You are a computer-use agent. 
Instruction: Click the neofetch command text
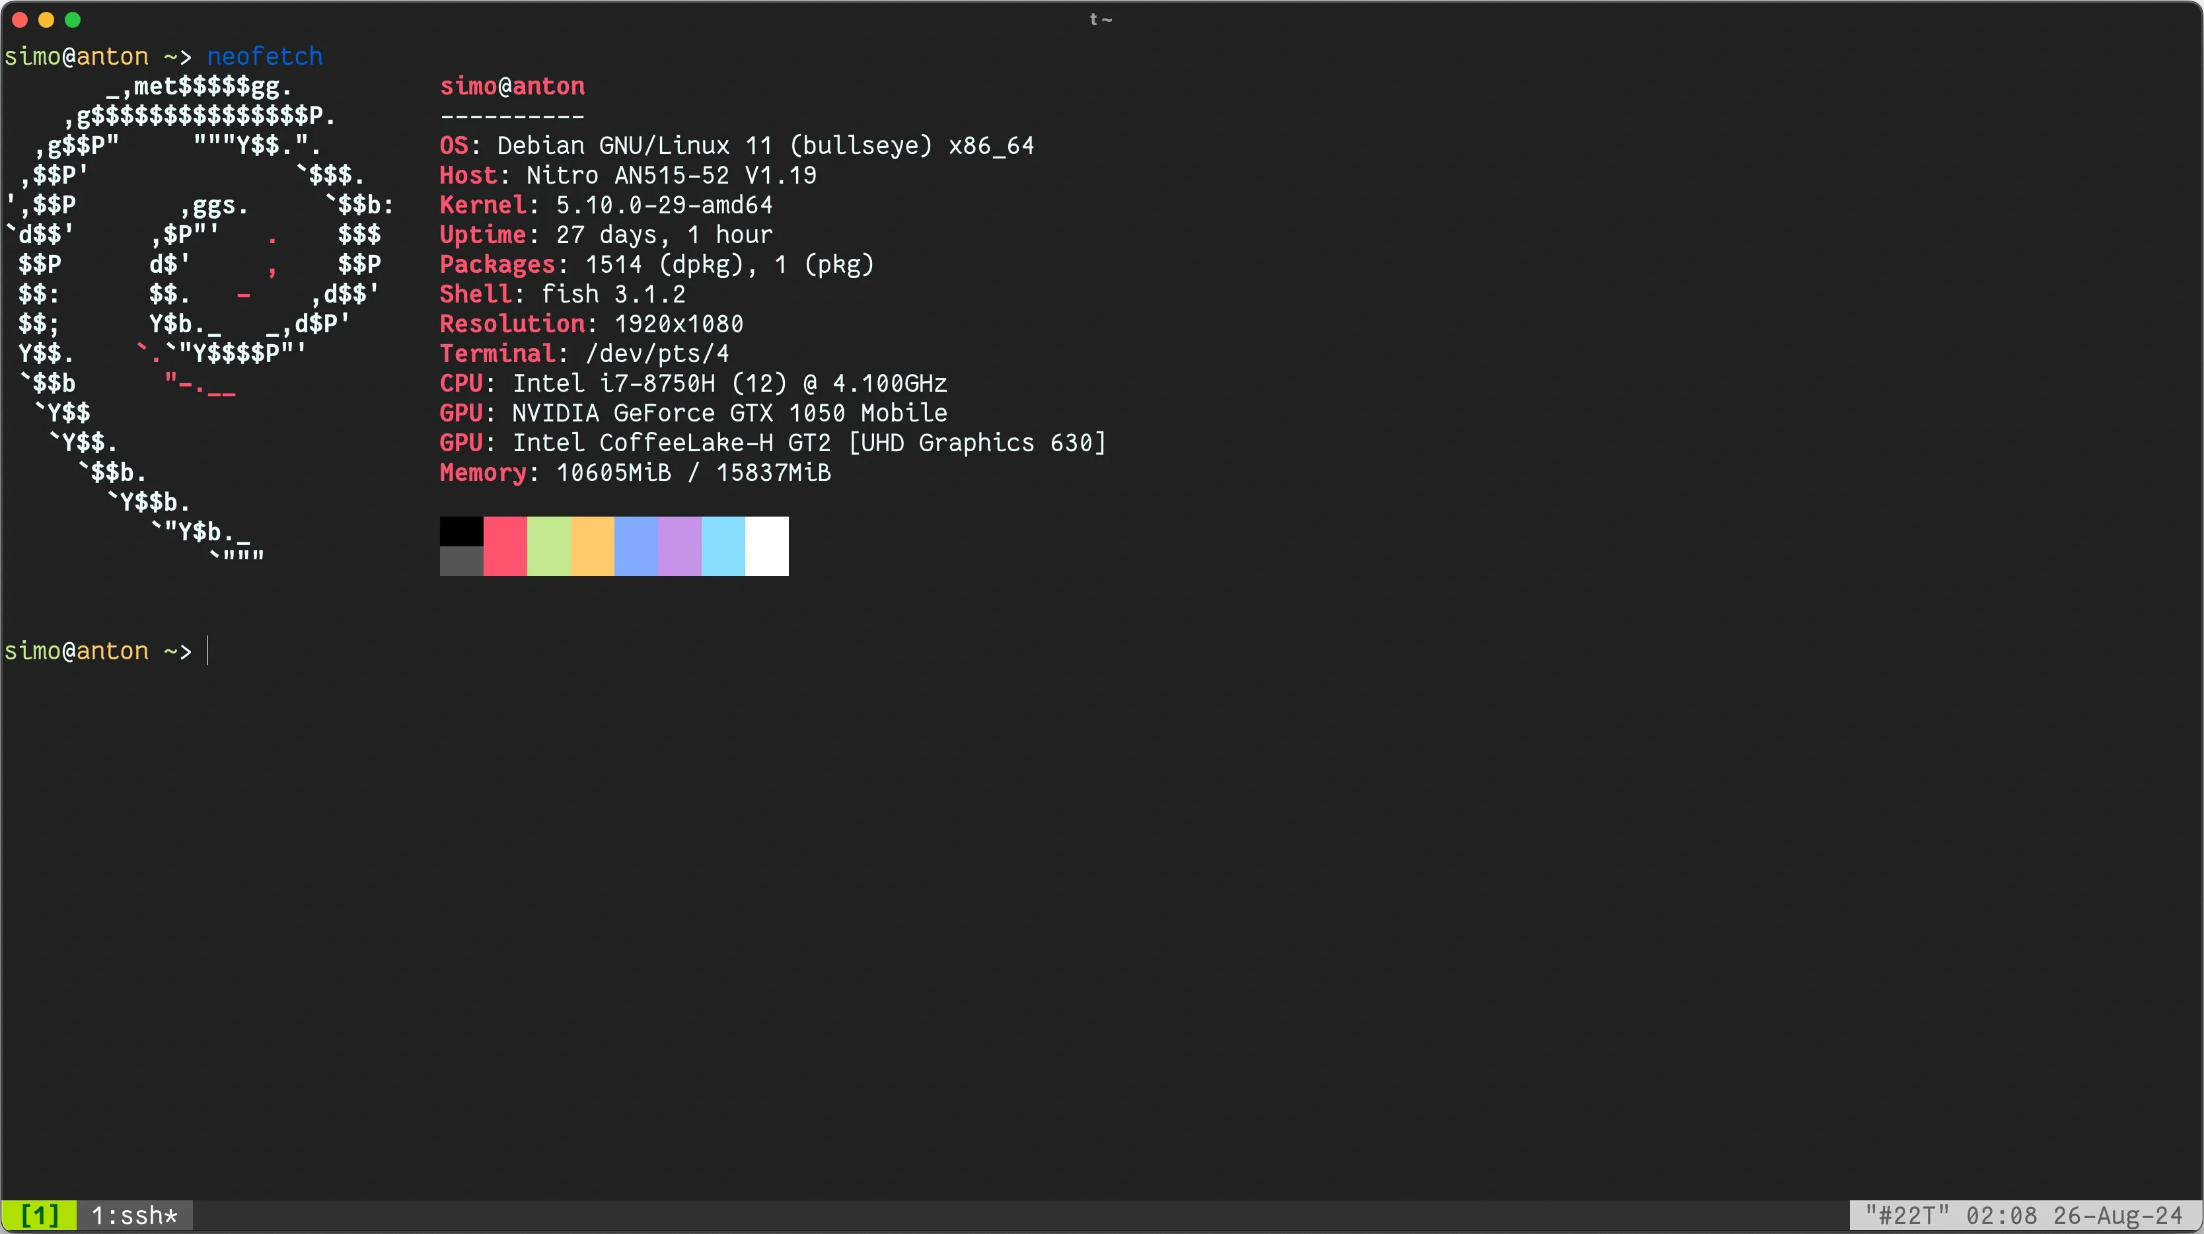(x=264, y=56)
